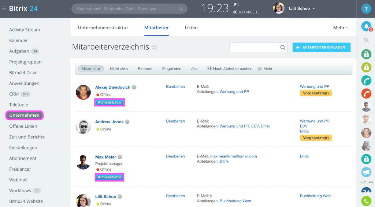The image size is (375, 207).
Task: Select the Eingeladen filter
Action: (x=172, y=69)
